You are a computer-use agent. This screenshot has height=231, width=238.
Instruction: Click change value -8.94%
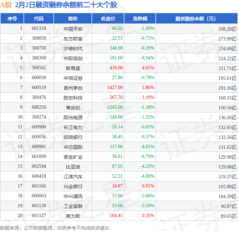tap(147, 58)
